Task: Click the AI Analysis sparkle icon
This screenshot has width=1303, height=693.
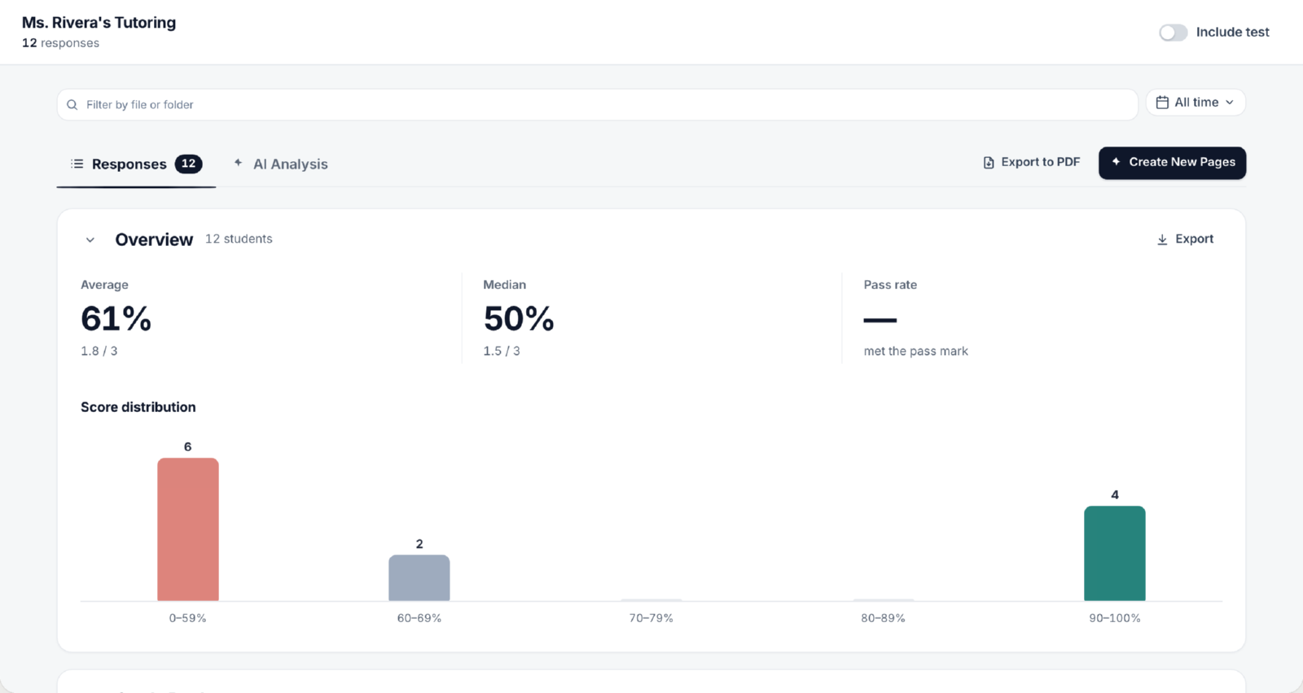Action: tap(238, 163)
